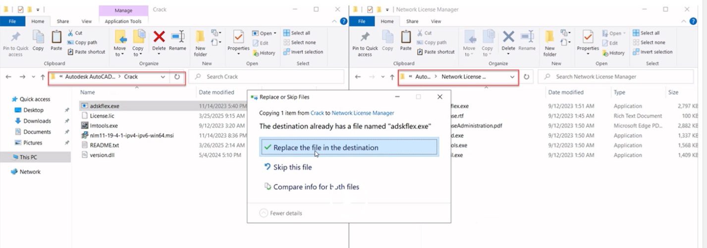
Task: Refresh the Crack folder view
Action: coord(177,77)
